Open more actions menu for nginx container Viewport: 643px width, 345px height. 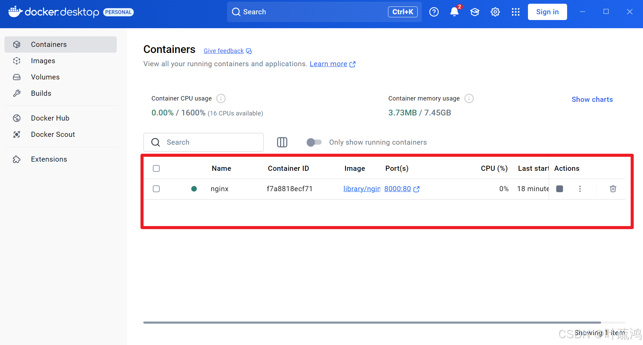tap(580, 189)
